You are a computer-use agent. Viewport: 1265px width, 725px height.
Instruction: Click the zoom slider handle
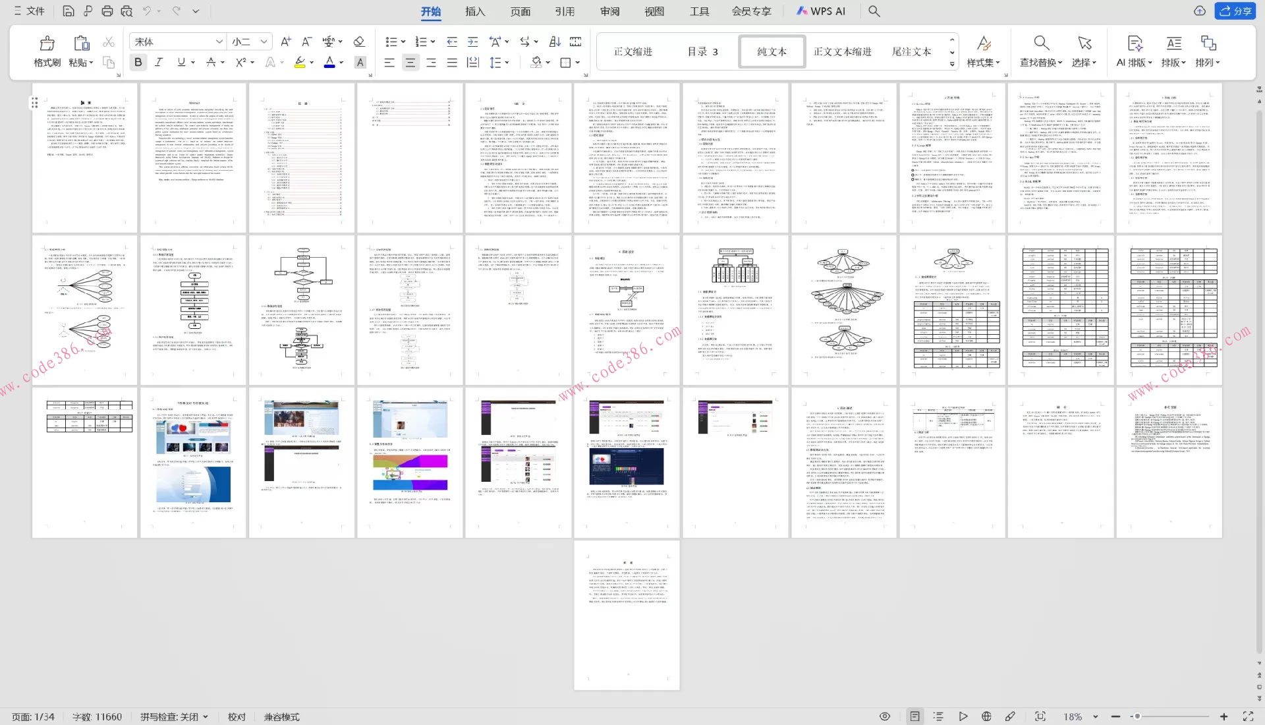(x=1137, y=716)
